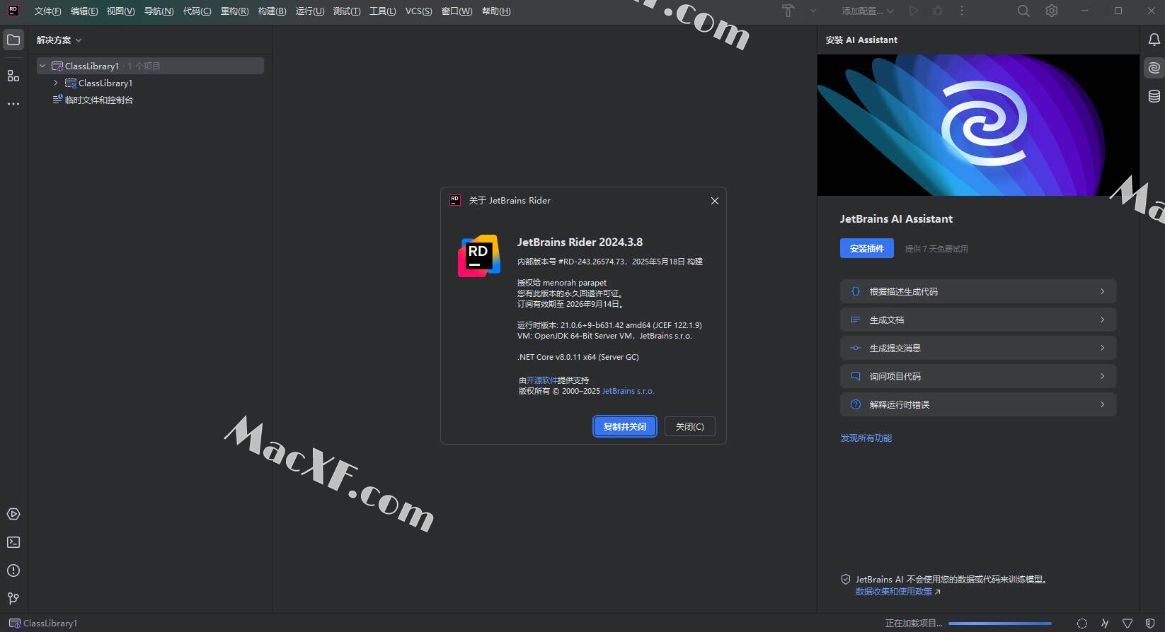
Task: Open the 运行(U) menu
Action: (309, 11)
